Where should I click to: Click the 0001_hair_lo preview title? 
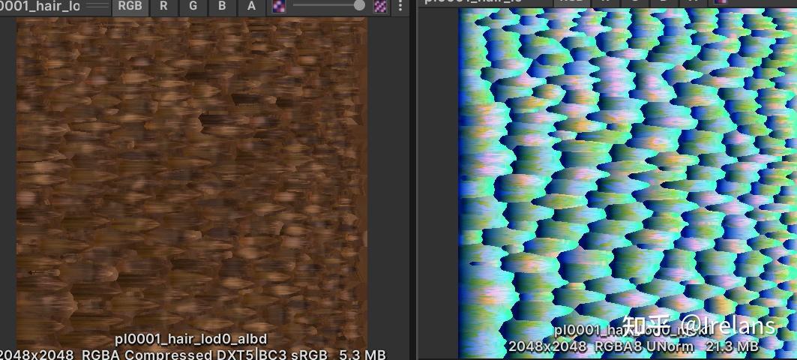40,6
